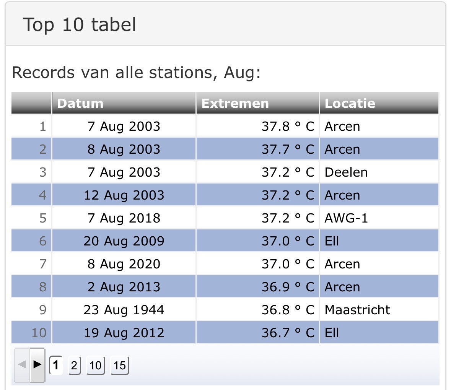Viewport: 451px width, 390px height.
Task: Sort by the Extremen column header
Action: pos(258,103)
